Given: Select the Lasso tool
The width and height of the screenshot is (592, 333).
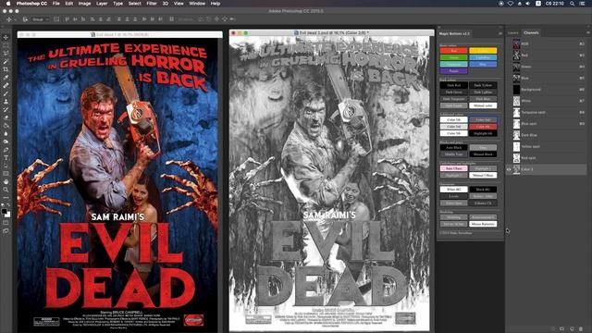Looking at the screenshot, I should 6,54.
